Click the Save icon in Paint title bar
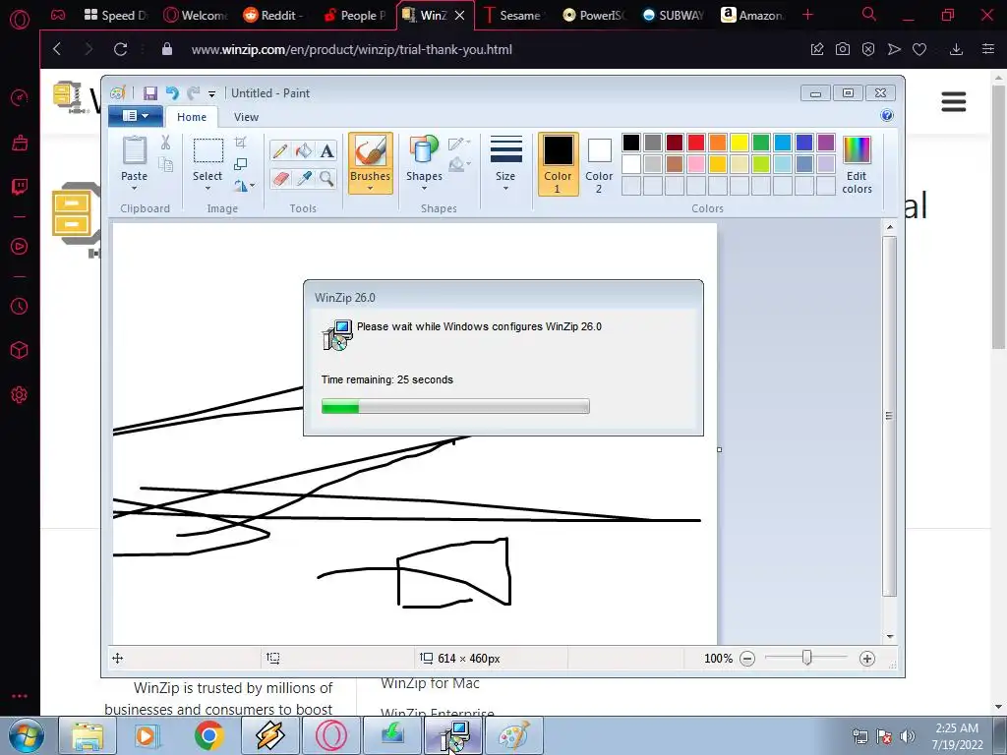Image resolution: width=1007 pixels, height=755 pixels. click(x=150, y=93)
